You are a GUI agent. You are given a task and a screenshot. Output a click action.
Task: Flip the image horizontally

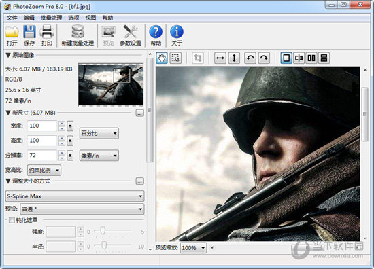220,58
